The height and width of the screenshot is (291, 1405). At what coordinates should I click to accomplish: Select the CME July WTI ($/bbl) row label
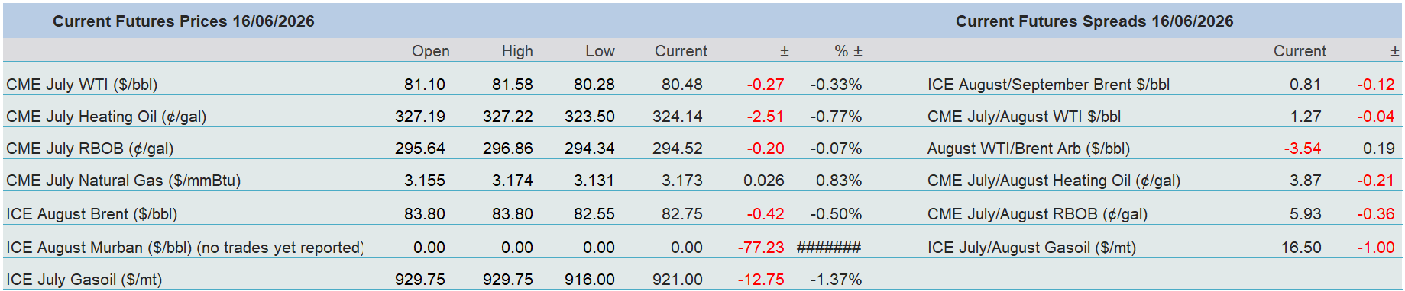(x=82, y=85)
